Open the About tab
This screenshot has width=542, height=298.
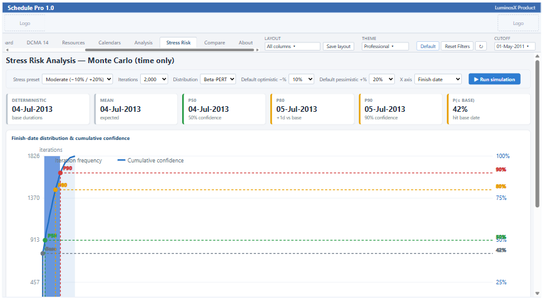(245, 42)
